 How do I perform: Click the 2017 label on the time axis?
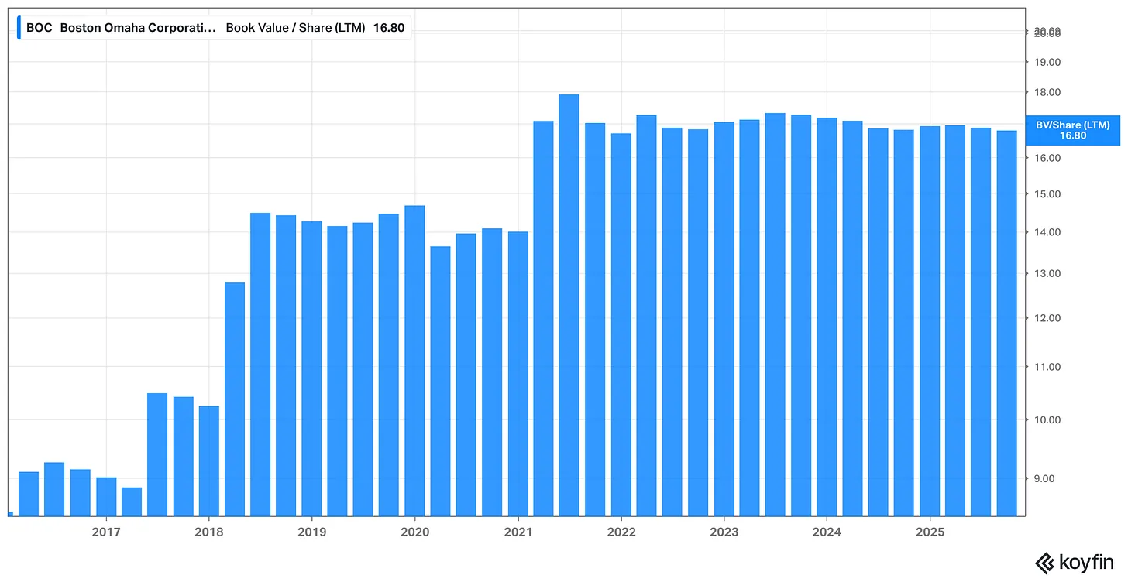(105, 532)
